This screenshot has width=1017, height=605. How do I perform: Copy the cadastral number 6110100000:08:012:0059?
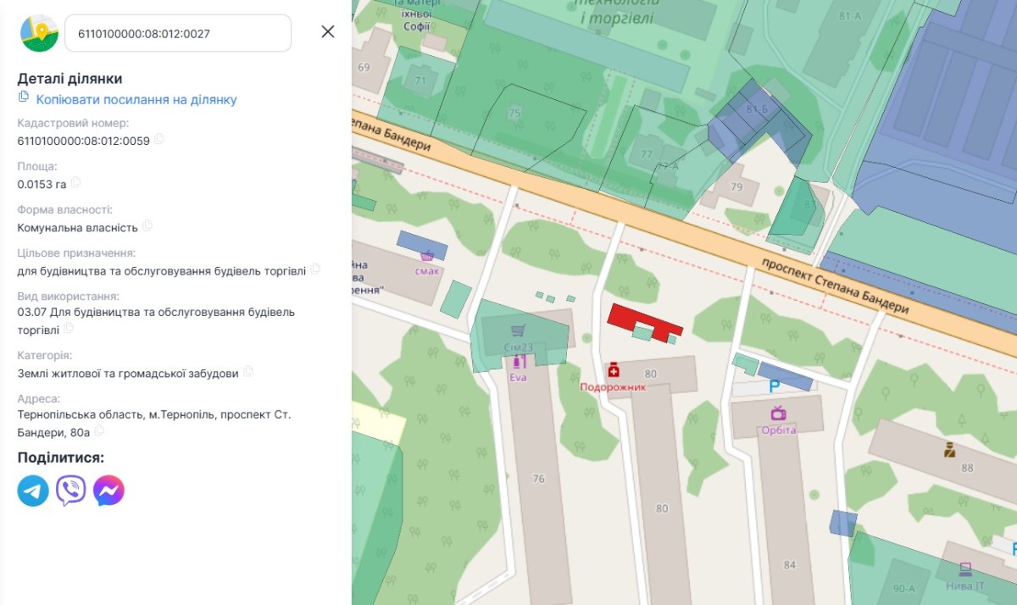point(159,139)
